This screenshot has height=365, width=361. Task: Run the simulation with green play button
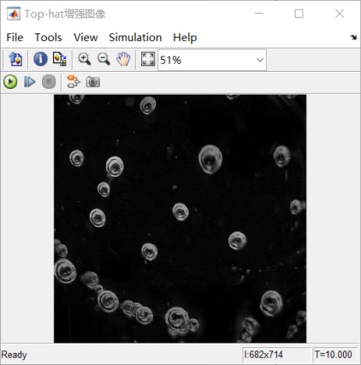coord(10,82)
